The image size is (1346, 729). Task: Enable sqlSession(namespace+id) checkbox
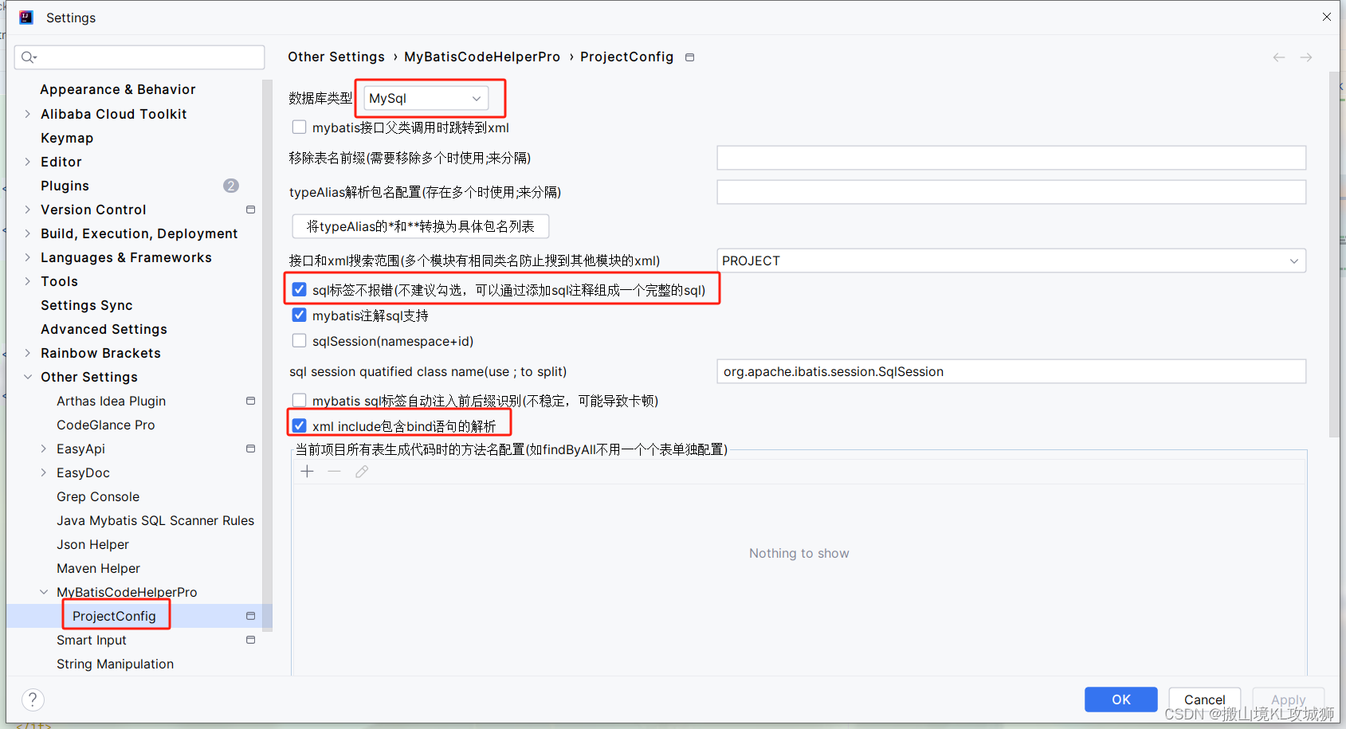coord(300,340)
